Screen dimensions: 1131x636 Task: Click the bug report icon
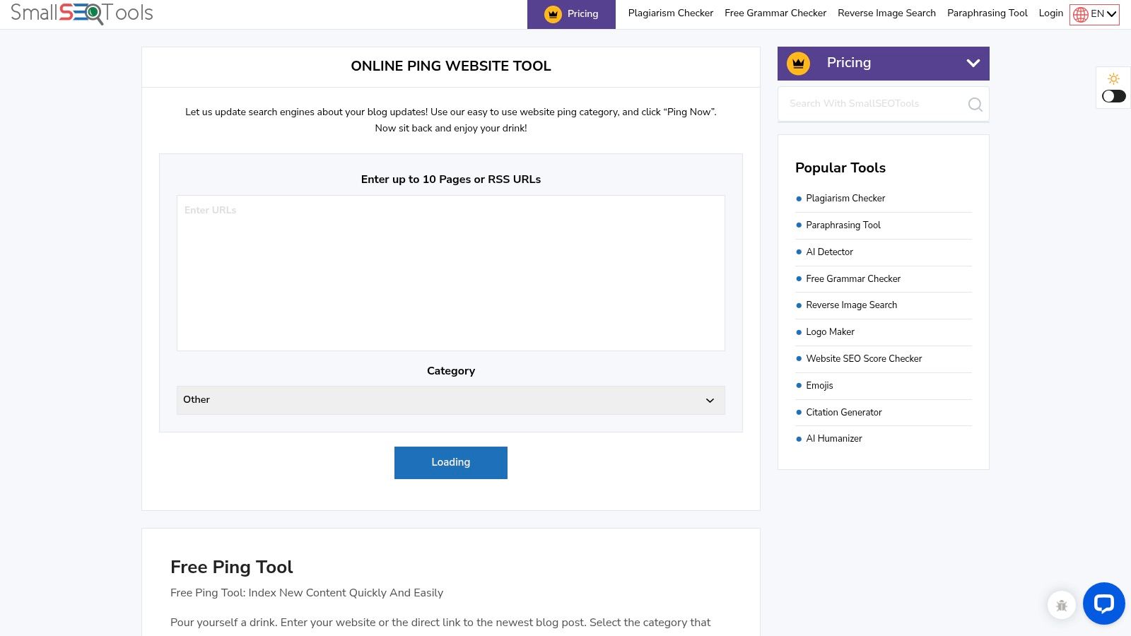tap(1061, 605)
